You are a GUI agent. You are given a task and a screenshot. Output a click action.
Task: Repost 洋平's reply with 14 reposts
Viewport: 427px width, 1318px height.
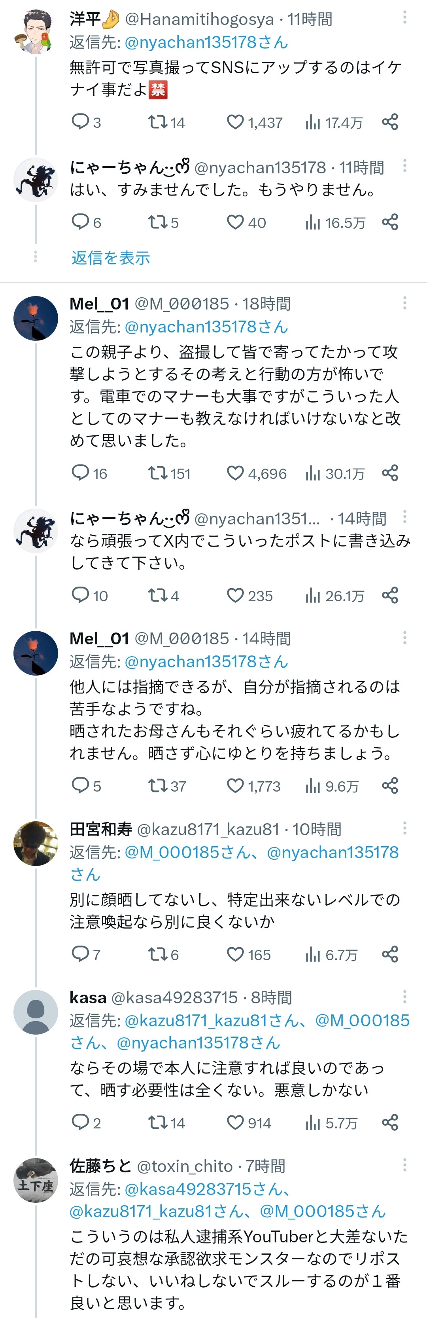coord(157,122)
